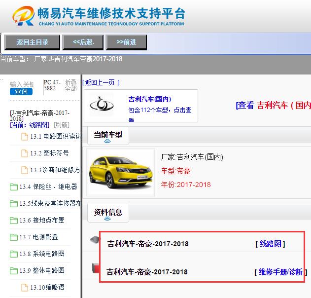
Task: Click the [当前：线路图] link
Action: point(30,125)
